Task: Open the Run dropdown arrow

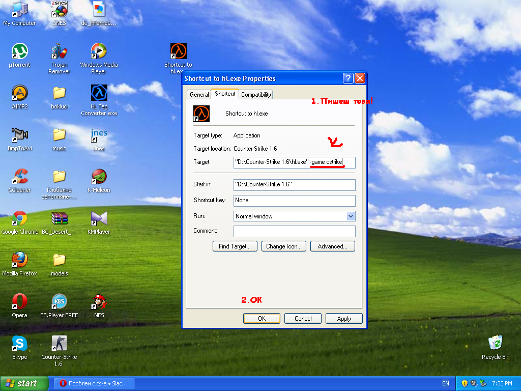Action: pos(351,216)
